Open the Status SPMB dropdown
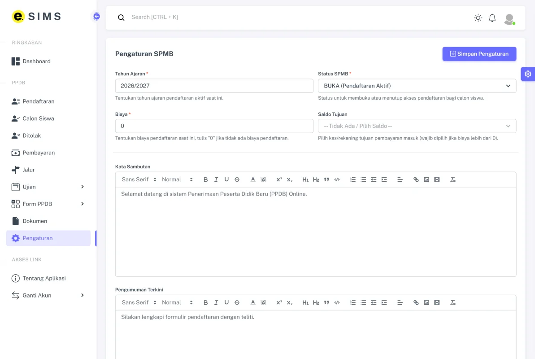 pyautogui.click(x=417, y=86)
